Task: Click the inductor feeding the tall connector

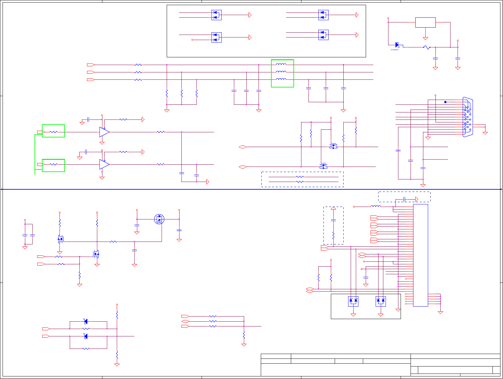Action: (x=376, y=206)
